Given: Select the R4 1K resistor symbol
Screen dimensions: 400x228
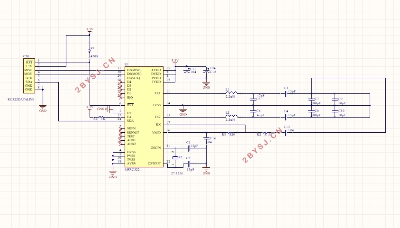Looking at the screenshot, I should click(x=101, y=117).
